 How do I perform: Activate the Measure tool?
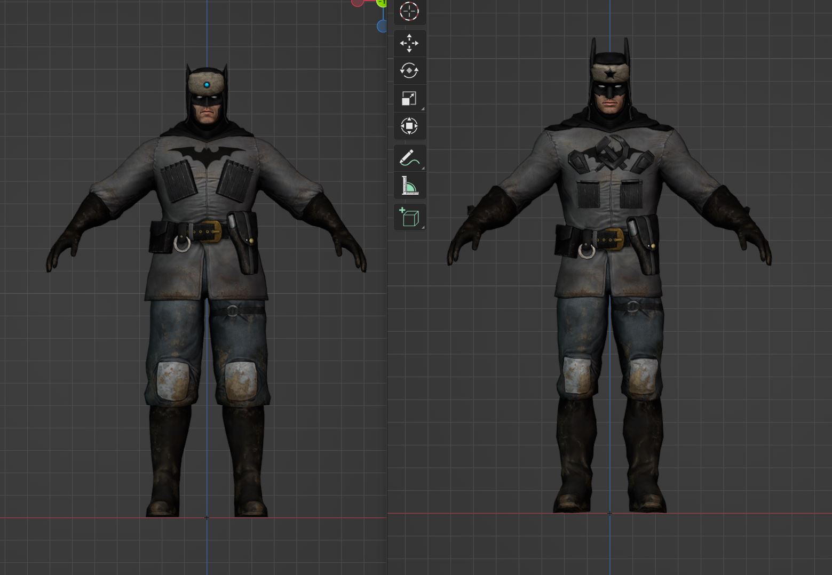(x=409, y=186)
